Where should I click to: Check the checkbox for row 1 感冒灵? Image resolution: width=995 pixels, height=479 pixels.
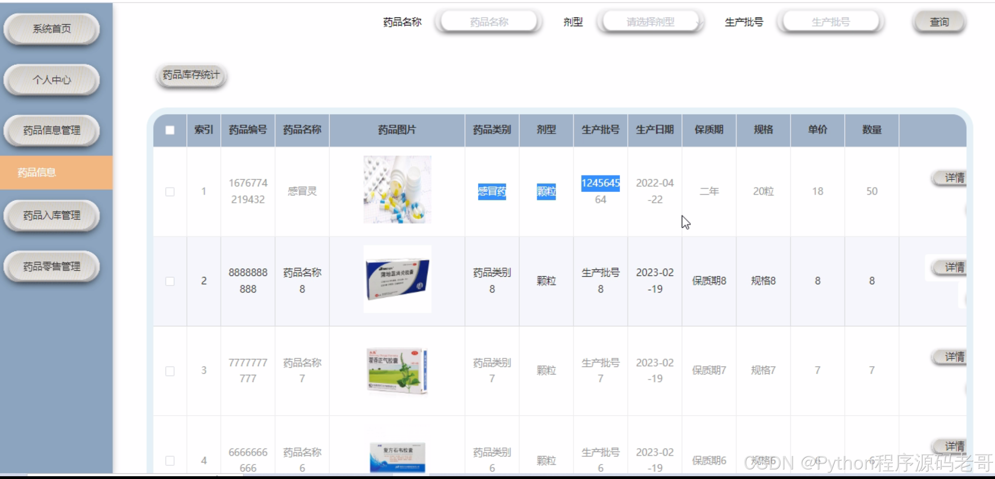tap(170, 192)
